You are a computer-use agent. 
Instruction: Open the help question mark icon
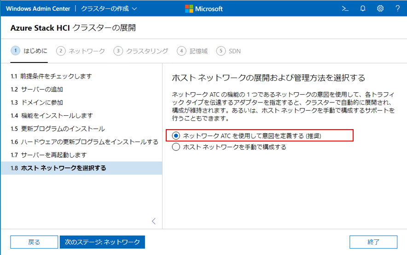pyautogui.click(x=397, y=9)
